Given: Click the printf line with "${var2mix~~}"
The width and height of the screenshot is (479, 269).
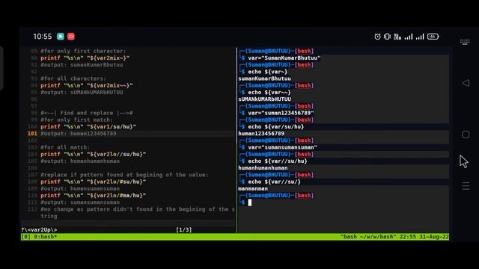Looking at the screenshot, I should pos(87,85).
